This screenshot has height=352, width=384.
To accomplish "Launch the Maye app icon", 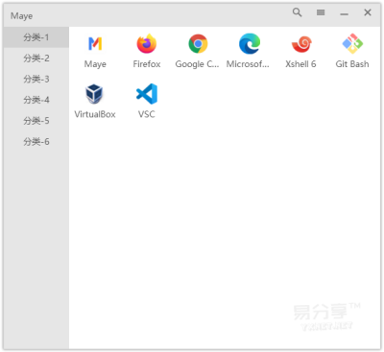I will point(95,44).
